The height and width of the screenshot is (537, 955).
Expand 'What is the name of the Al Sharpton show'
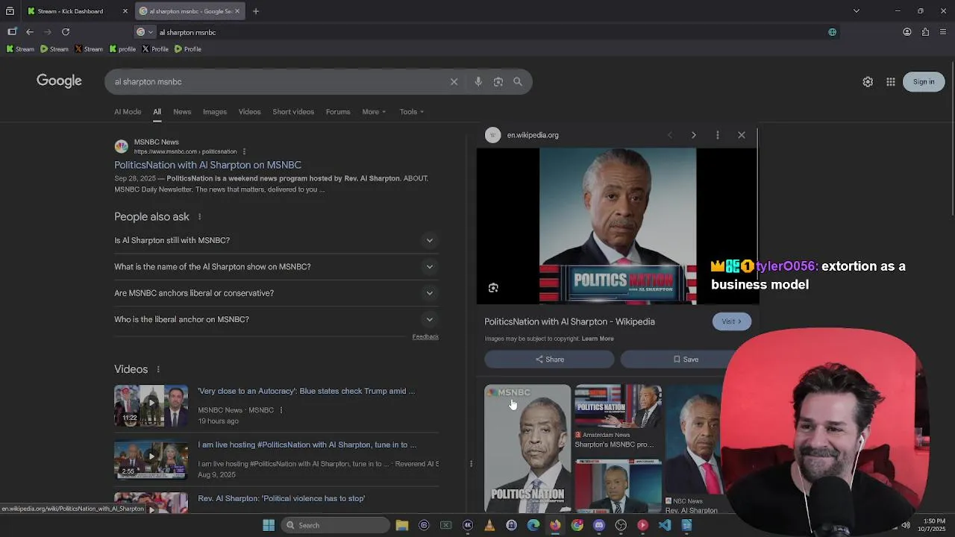[276, 267]
